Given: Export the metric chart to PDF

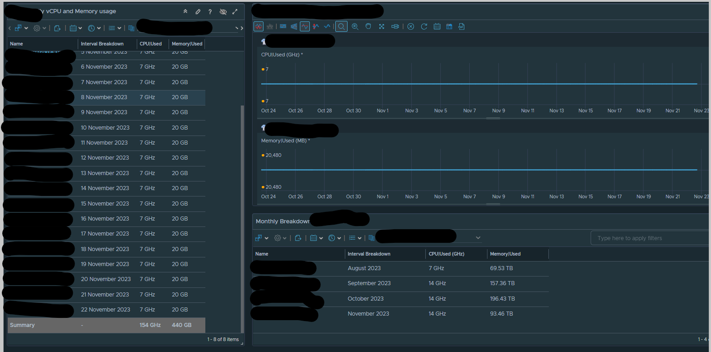Looking at the screenshot, I should pyautogui.click(x=462, y=26).
